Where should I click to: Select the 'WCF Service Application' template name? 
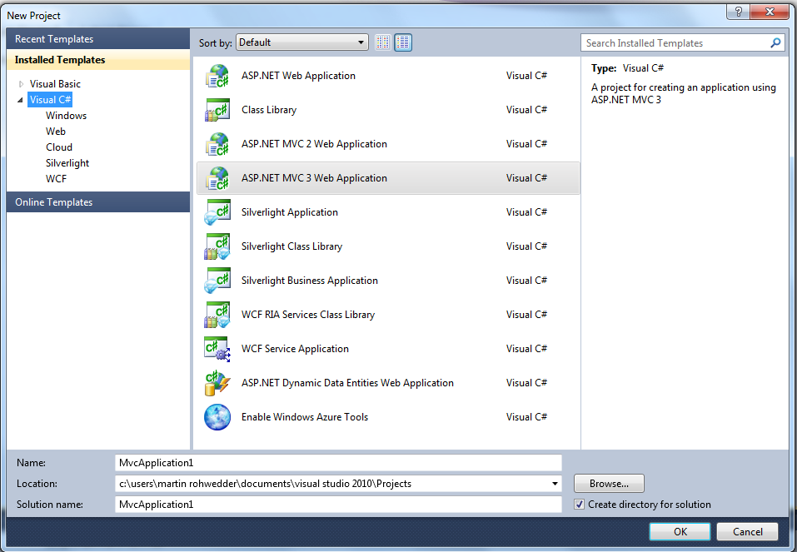(x=295, y=349)
